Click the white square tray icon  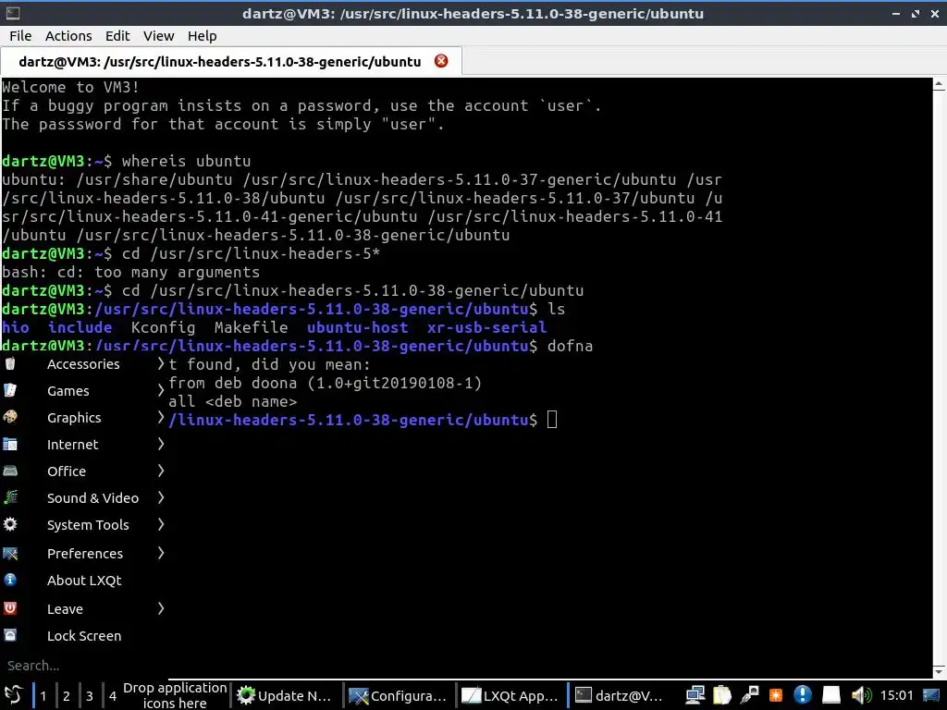tap(831, 695)
